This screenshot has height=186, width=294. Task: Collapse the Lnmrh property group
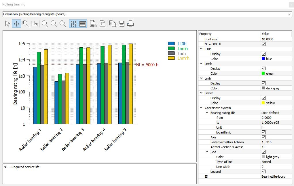point(201,93)
